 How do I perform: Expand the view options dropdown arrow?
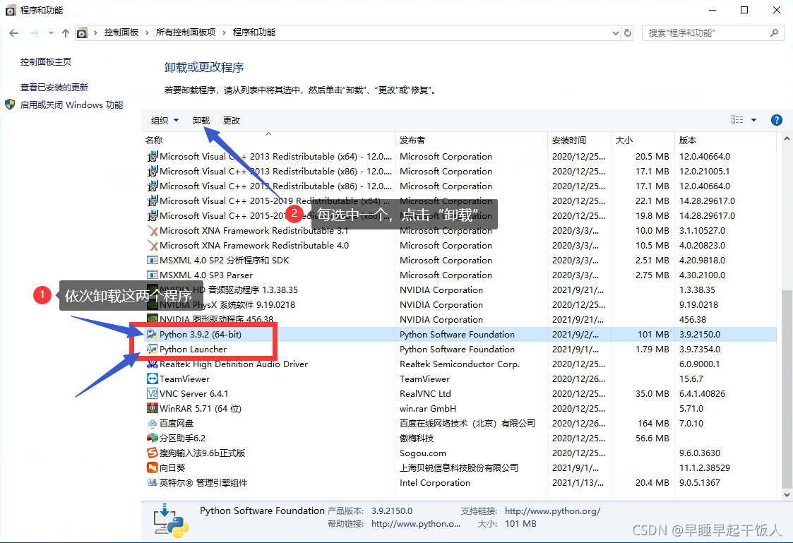[753, 120]
